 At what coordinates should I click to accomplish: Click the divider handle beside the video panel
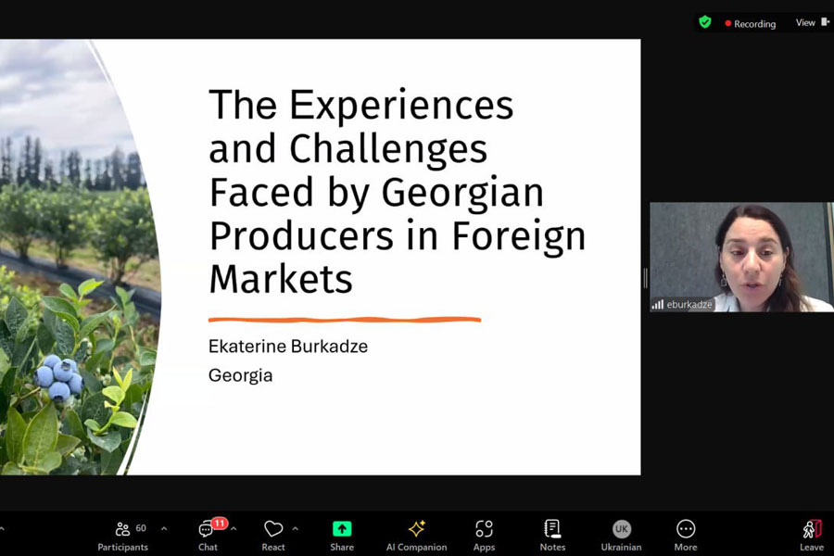click(x=645, y=277)
